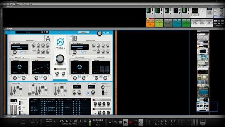Click the song position 17. 4. 4. 65

coord(69,121)
